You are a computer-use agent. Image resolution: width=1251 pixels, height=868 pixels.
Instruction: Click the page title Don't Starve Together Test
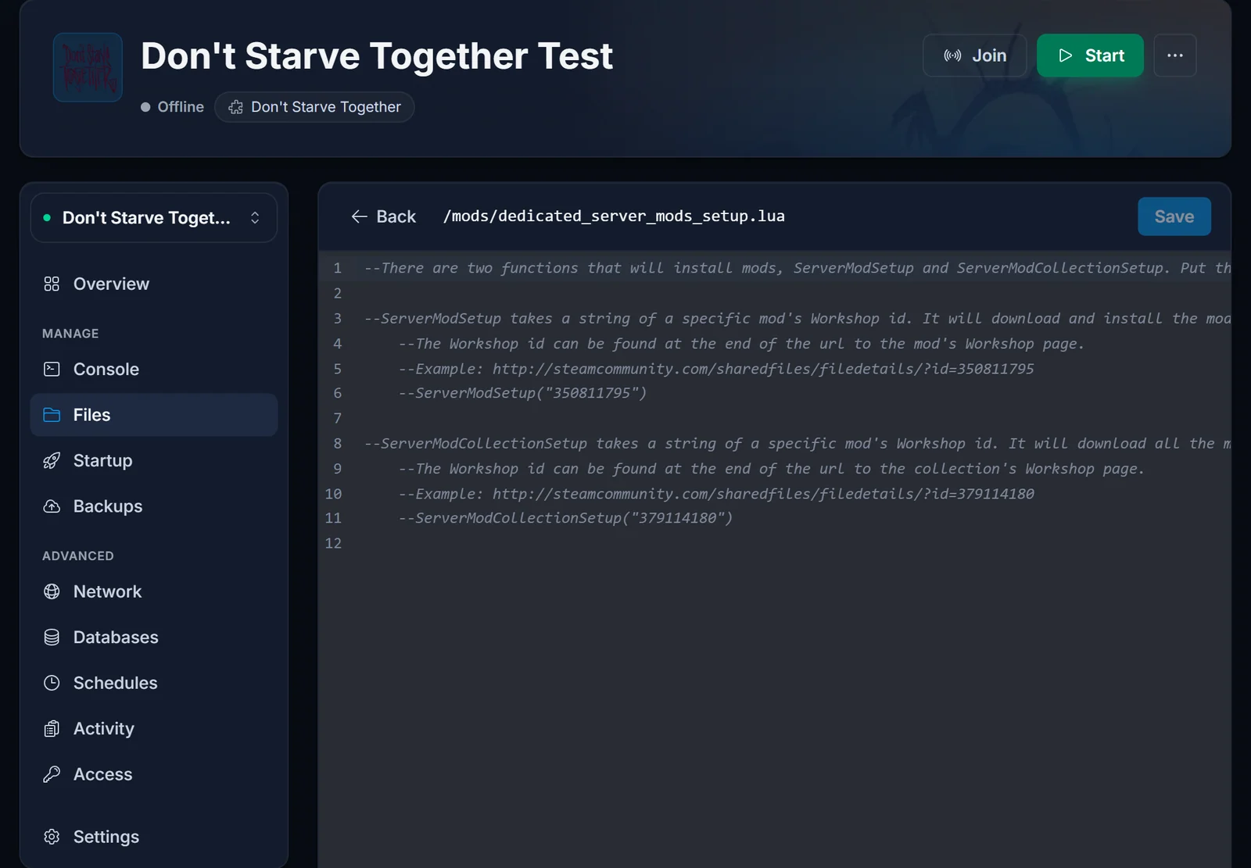tap(377, 56)
